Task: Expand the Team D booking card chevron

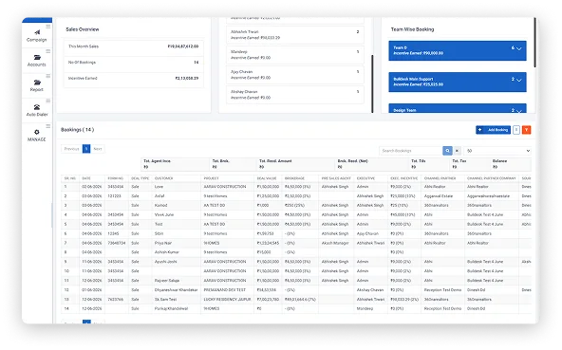Action: (518, 48)
